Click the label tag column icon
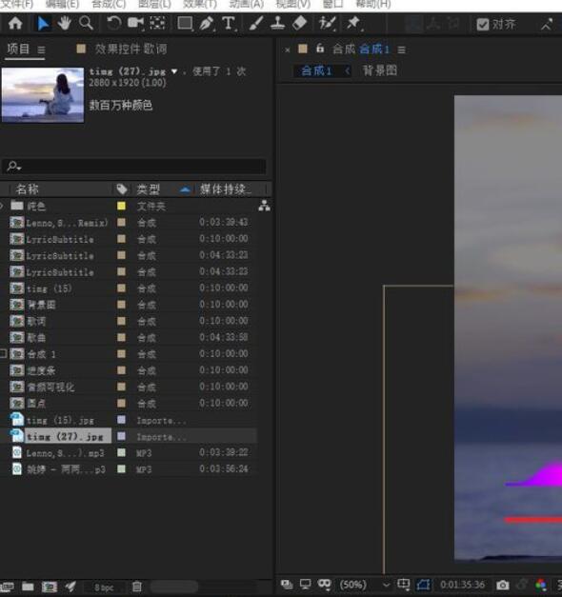This screenshot has height=597, width=562. click(x=122, y=189)
